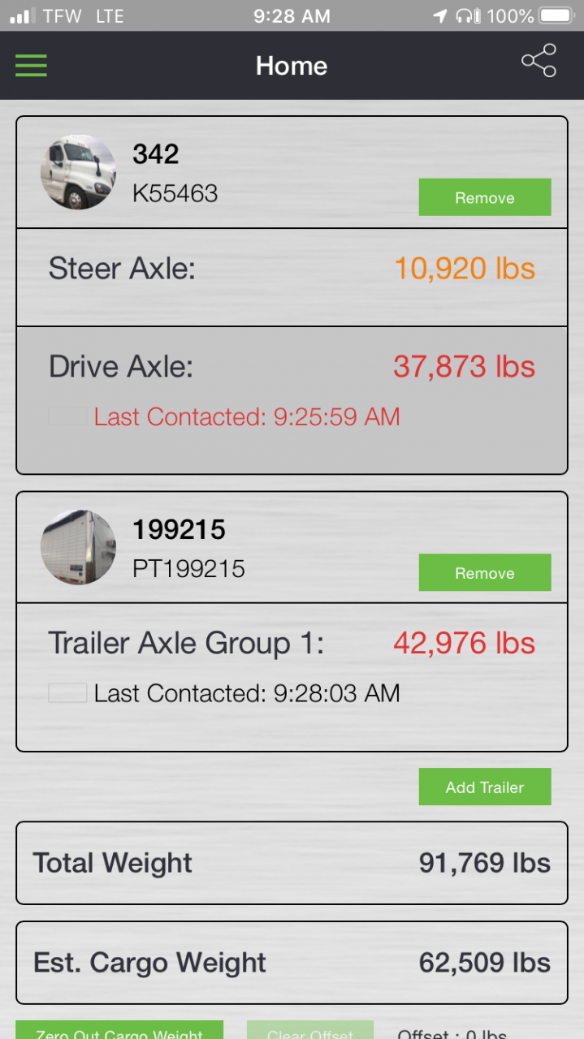The width and height of the screenshot is (584, 1039).
Task: Select the Drive Axle weight row
Action: [x=292, y=400]
